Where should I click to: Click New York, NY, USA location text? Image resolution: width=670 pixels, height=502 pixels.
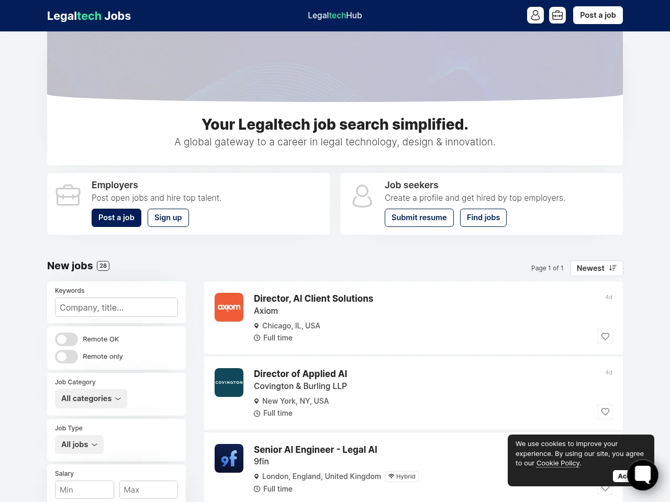tap(296, 401)
